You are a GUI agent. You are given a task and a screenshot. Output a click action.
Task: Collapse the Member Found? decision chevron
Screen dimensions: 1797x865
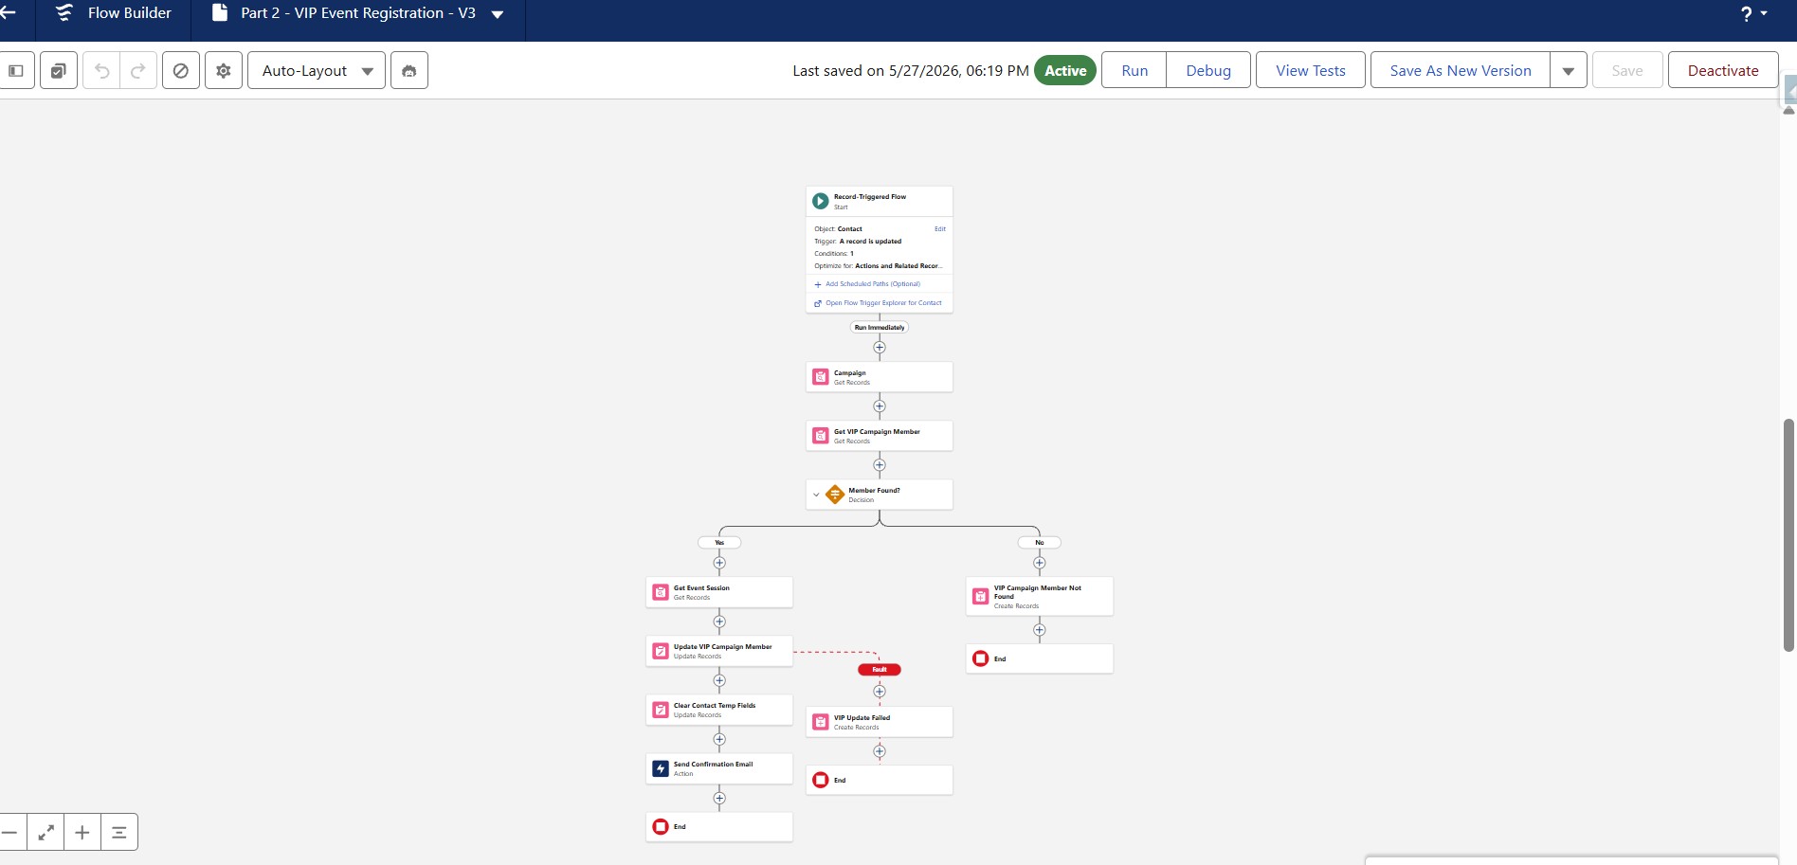coord(816,495)
